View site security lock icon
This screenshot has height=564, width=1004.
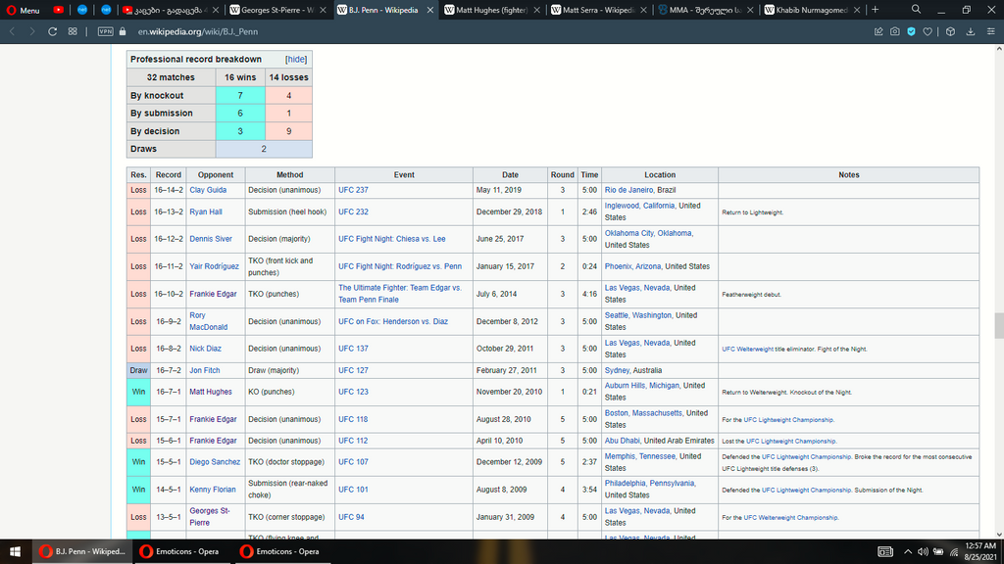[x=123, y=31]
